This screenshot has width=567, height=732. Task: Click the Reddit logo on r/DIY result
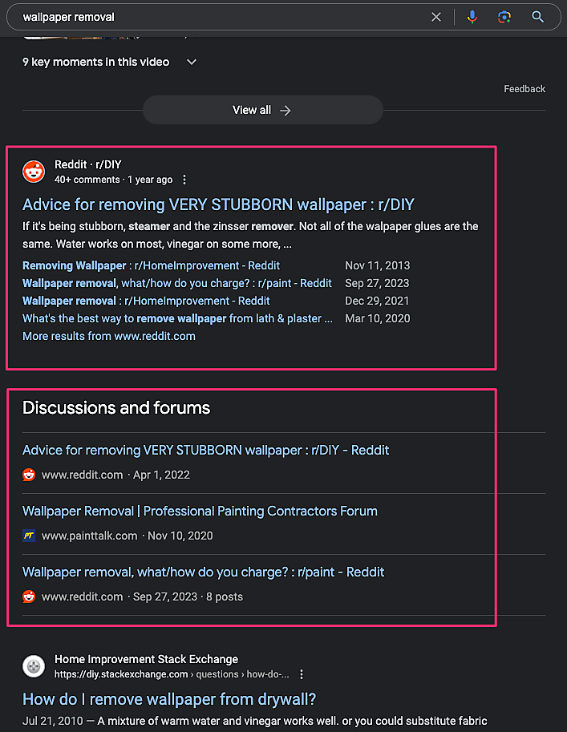(x=34, y=172)
